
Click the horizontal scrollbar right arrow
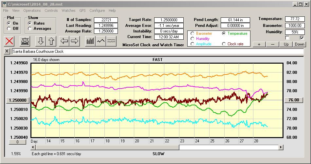(x=281, y=148)
